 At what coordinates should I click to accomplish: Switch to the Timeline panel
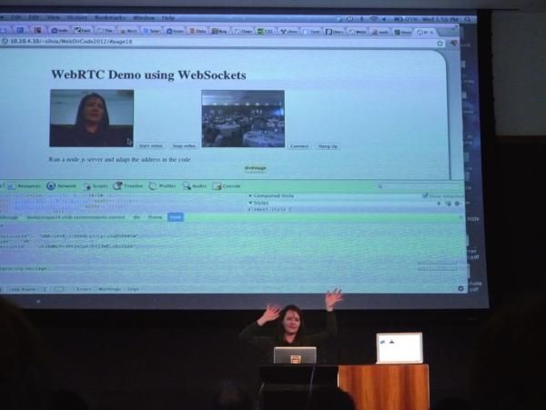click(x=127, y=186)
